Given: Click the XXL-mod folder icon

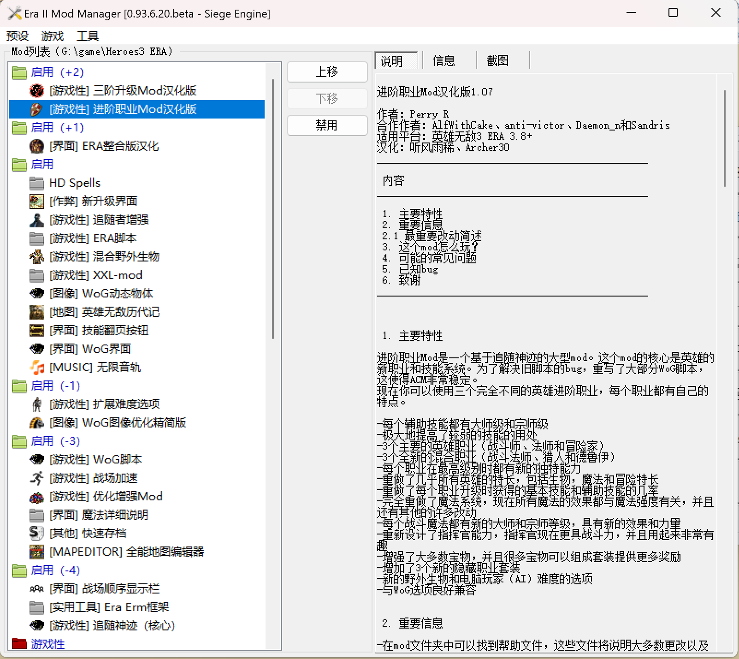Looking at the screenshot, I should click(x=37, y=275).
